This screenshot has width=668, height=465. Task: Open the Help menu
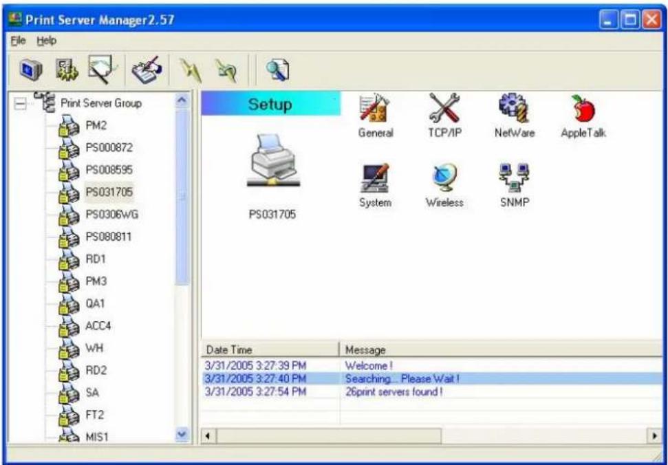coord(46,41)
